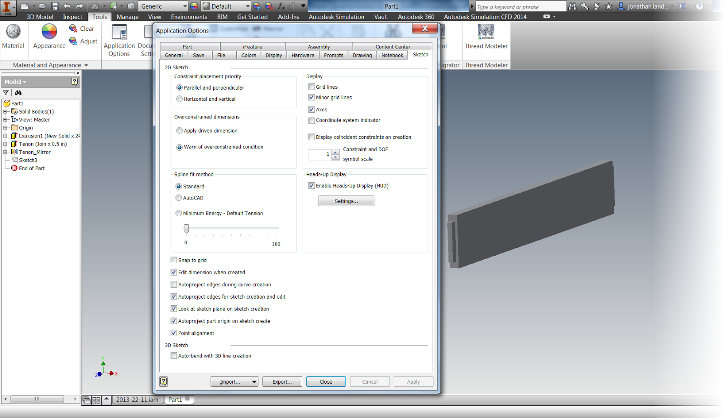Click the Adjust appearance tool
Screen dimensions: 724x418
point(83,41)
